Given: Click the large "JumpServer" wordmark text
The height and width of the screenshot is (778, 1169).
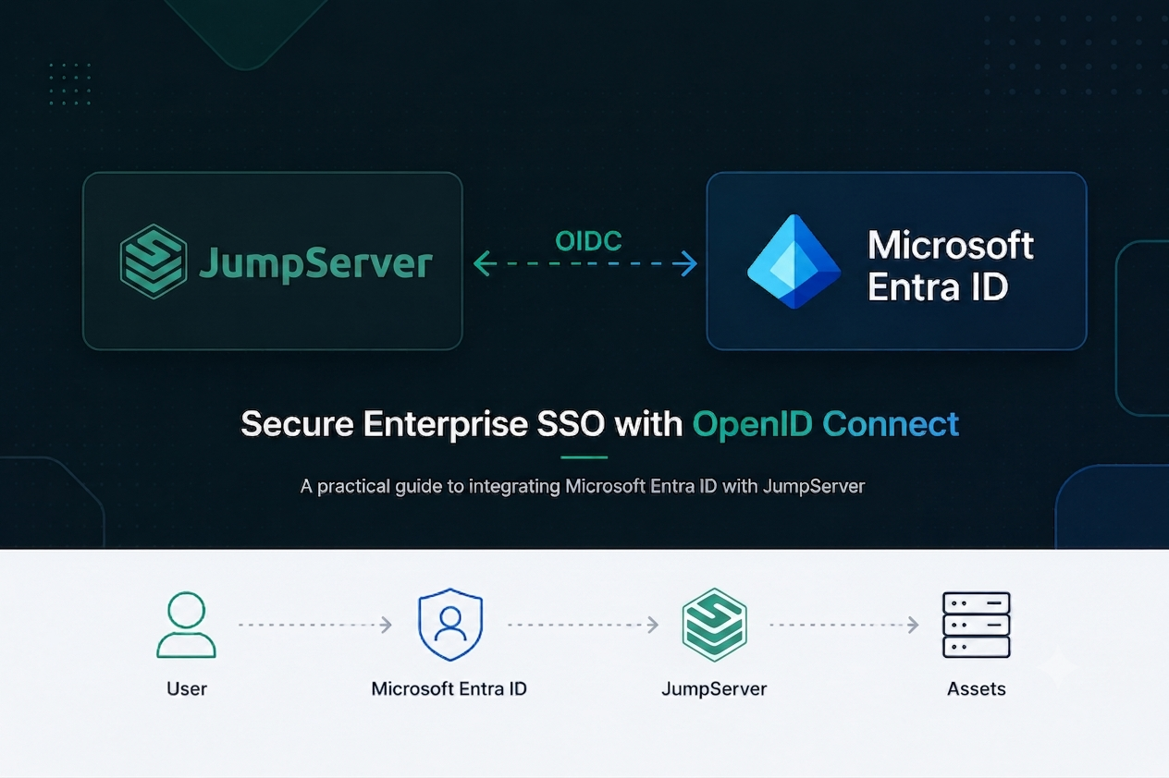Looking at the screenshot, I should click(316, 263).
